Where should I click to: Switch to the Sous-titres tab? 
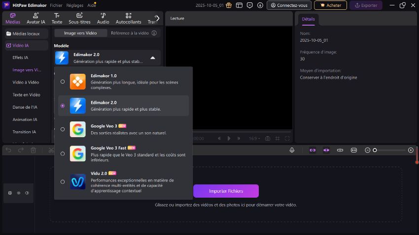pos(79,18)
